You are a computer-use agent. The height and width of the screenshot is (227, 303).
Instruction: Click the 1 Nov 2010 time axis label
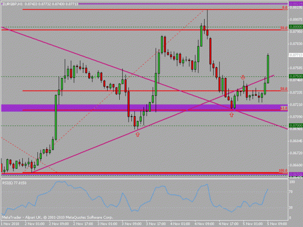coord(10,224)
